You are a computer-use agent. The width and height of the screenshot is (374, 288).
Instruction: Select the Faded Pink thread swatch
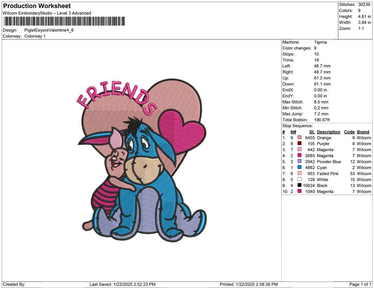[x=299, y=173]
